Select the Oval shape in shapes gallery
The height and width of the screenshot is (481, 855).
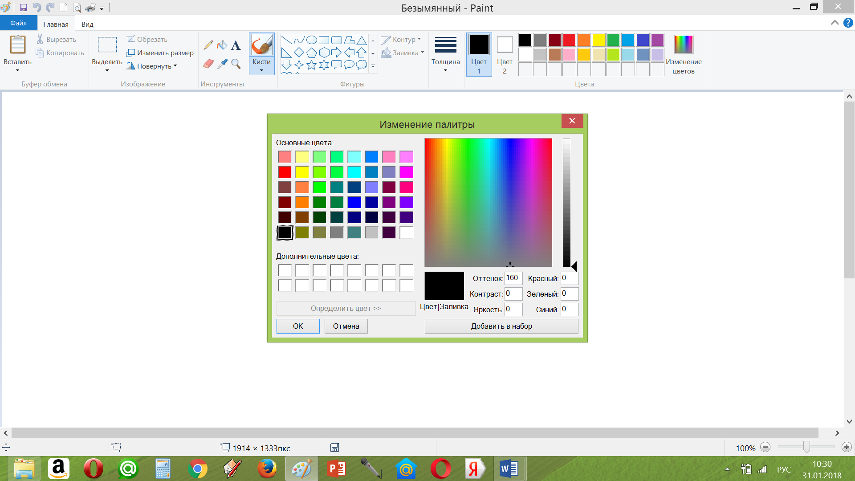tap(312, 40)
